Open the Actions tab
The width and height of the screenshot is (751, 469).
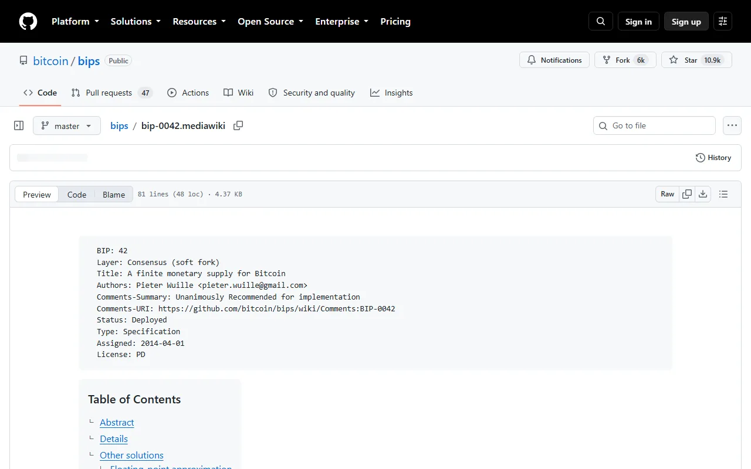tap(188, 93)
